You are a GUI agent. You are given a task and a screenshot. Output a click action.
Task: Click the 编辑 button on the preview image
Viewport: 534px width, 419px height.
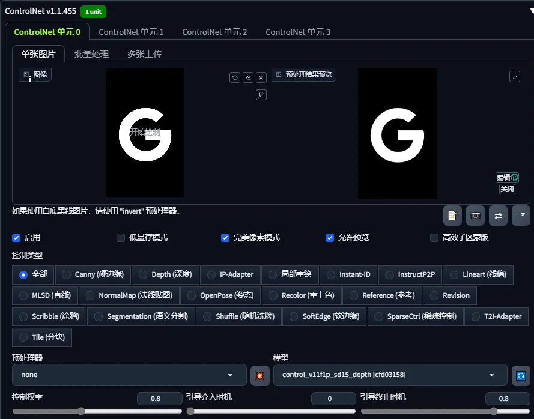click(x=507, y=177)
